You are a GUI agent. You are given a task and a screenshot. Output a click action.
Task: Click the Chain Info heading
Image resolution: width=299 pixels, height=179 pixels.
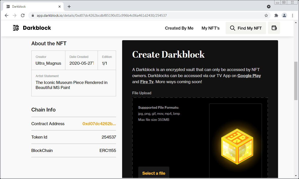coord(43,110)
